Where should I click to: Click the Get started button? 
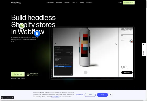point(18,74)
